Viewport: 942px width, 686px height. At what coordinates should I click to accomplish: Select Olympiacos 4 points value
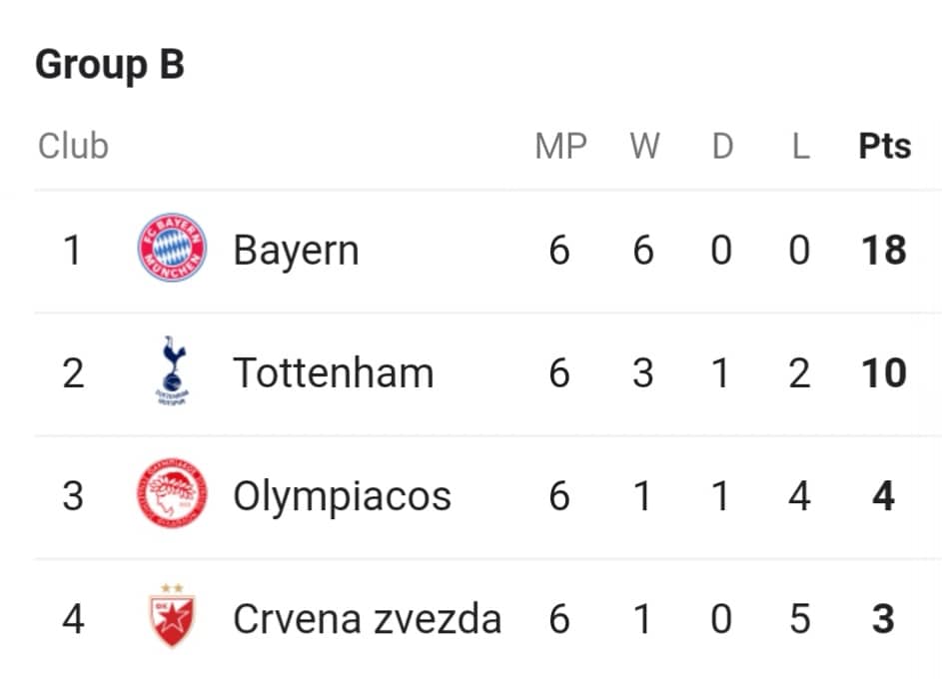[x=884, y=496]
